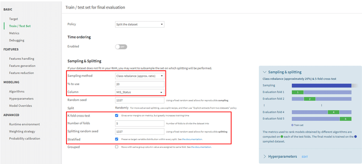
Task: Click green fold 1 block
Action: [298, 92]
